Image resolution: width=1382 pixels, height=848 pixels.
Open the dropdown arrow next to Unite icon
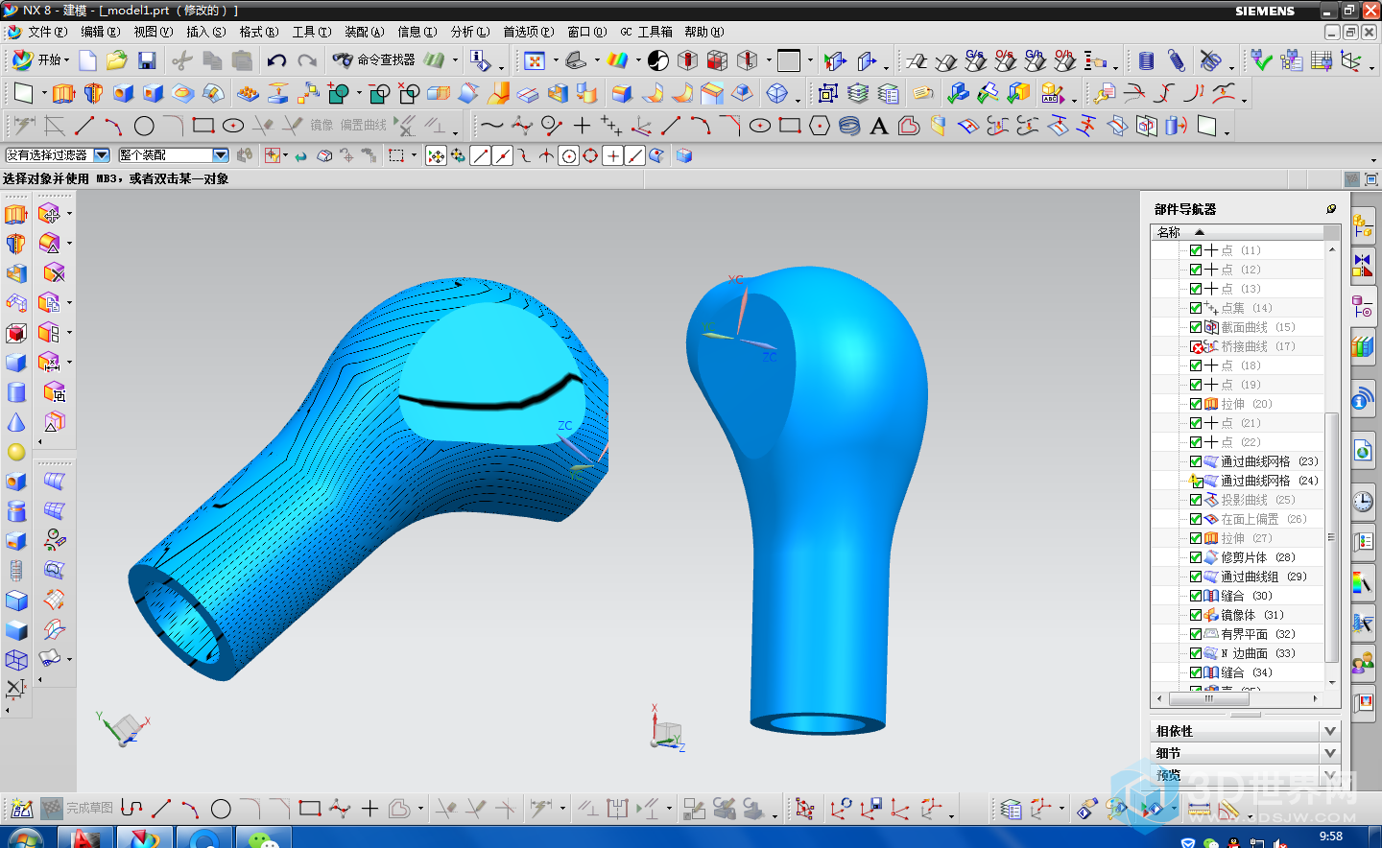tap(359, 94)
